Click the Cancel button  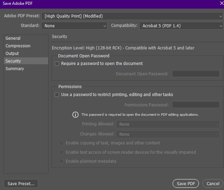(213, 183)
